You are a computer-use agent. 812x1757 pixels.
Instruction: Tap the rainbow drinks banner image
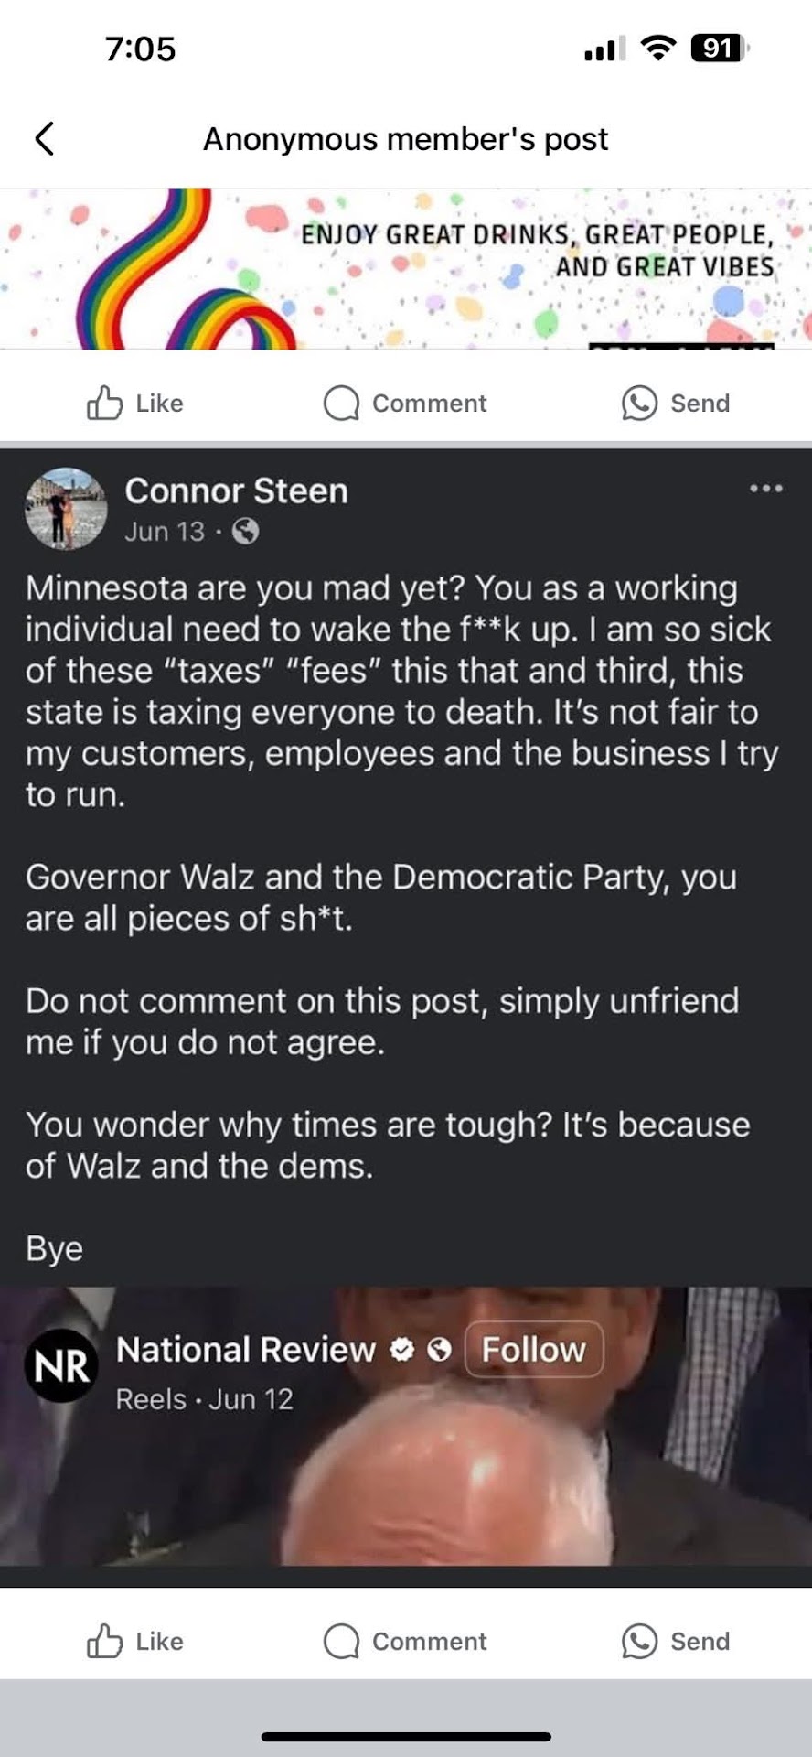point(406,269)
